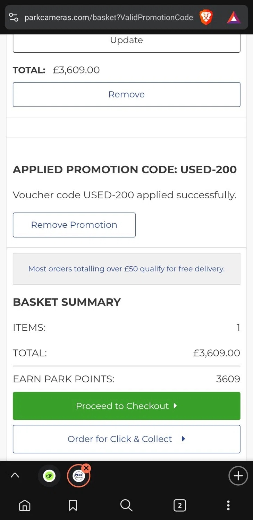Open the tab switcher showing 2 tabs
253x520 pixels.
pos(179,505)
